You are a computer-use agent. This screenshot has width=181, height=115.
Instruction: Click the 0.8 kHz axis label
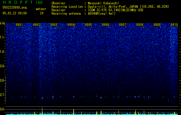pyautogui.click(x=2, y=80)
